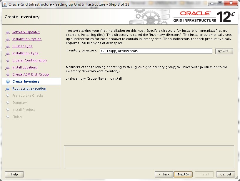Navigate to the Cluster Configuration step
The height and width of the screenshot is (181, 240).
click(x=29, y=60)
